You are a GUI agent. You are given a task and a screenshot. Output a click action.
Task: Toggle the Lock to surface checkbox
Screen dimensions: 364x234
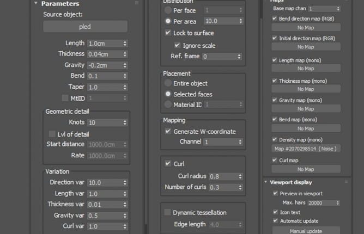tap(168, 33)
